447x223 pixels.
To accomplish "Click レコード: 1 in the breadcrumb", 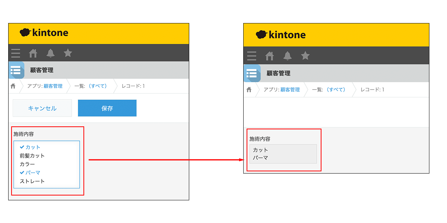I will click(x=132, y=86).
